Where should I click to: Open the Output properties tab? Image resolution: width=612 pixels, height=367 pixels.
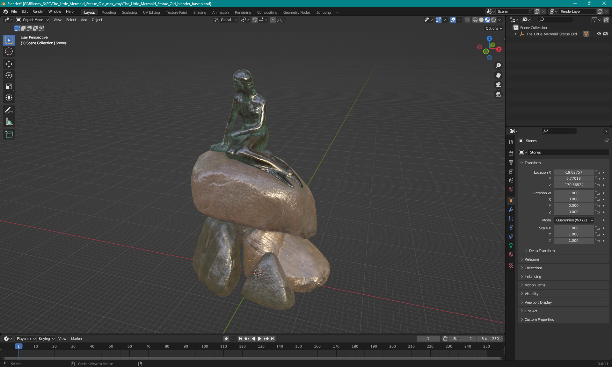511,162
